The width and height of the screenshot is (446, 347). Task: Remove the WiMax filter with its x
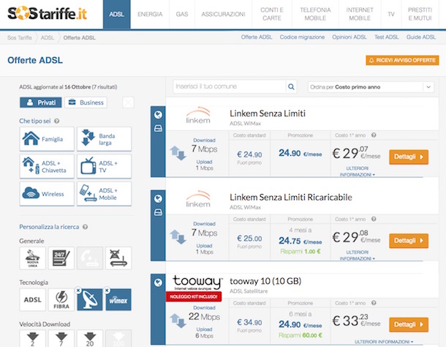107,291
